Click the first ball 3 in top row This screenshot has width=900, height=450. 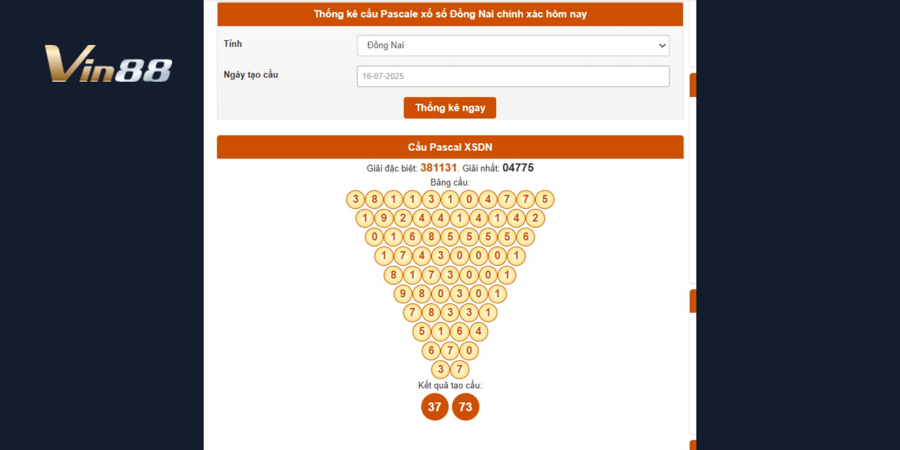tap(356, 199)
